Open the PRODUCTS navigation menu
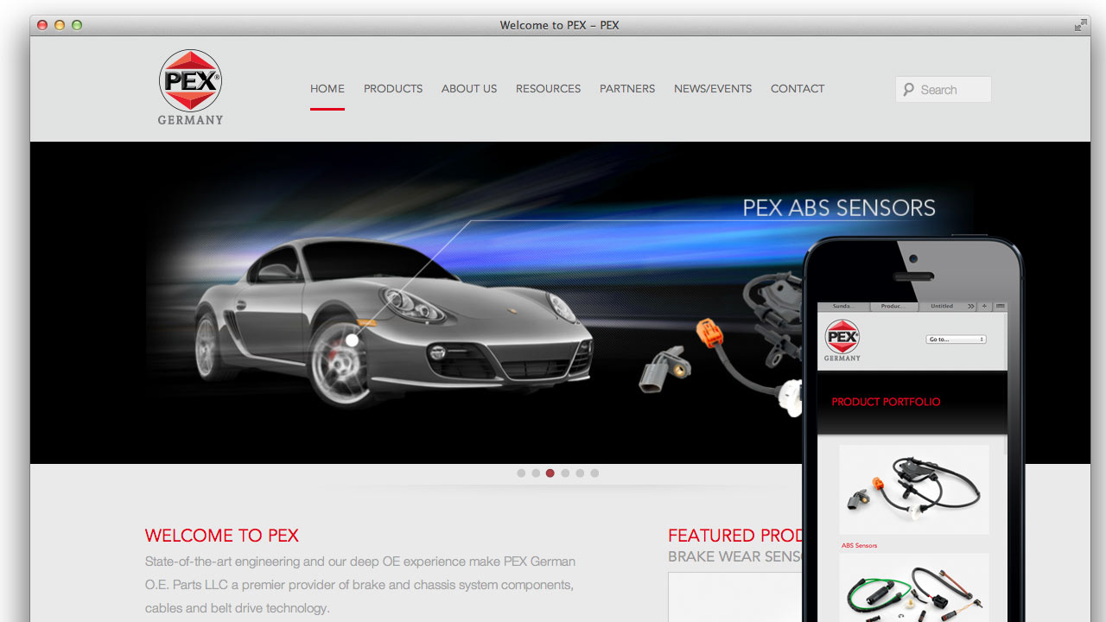Screen dimensions: 1106x622 pos(393,89)
